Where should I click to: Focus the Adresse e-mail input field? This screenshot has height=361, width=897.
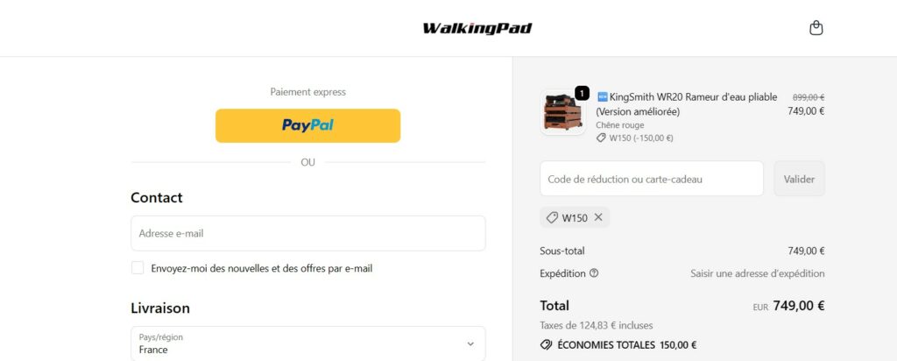tap(307, 233)
